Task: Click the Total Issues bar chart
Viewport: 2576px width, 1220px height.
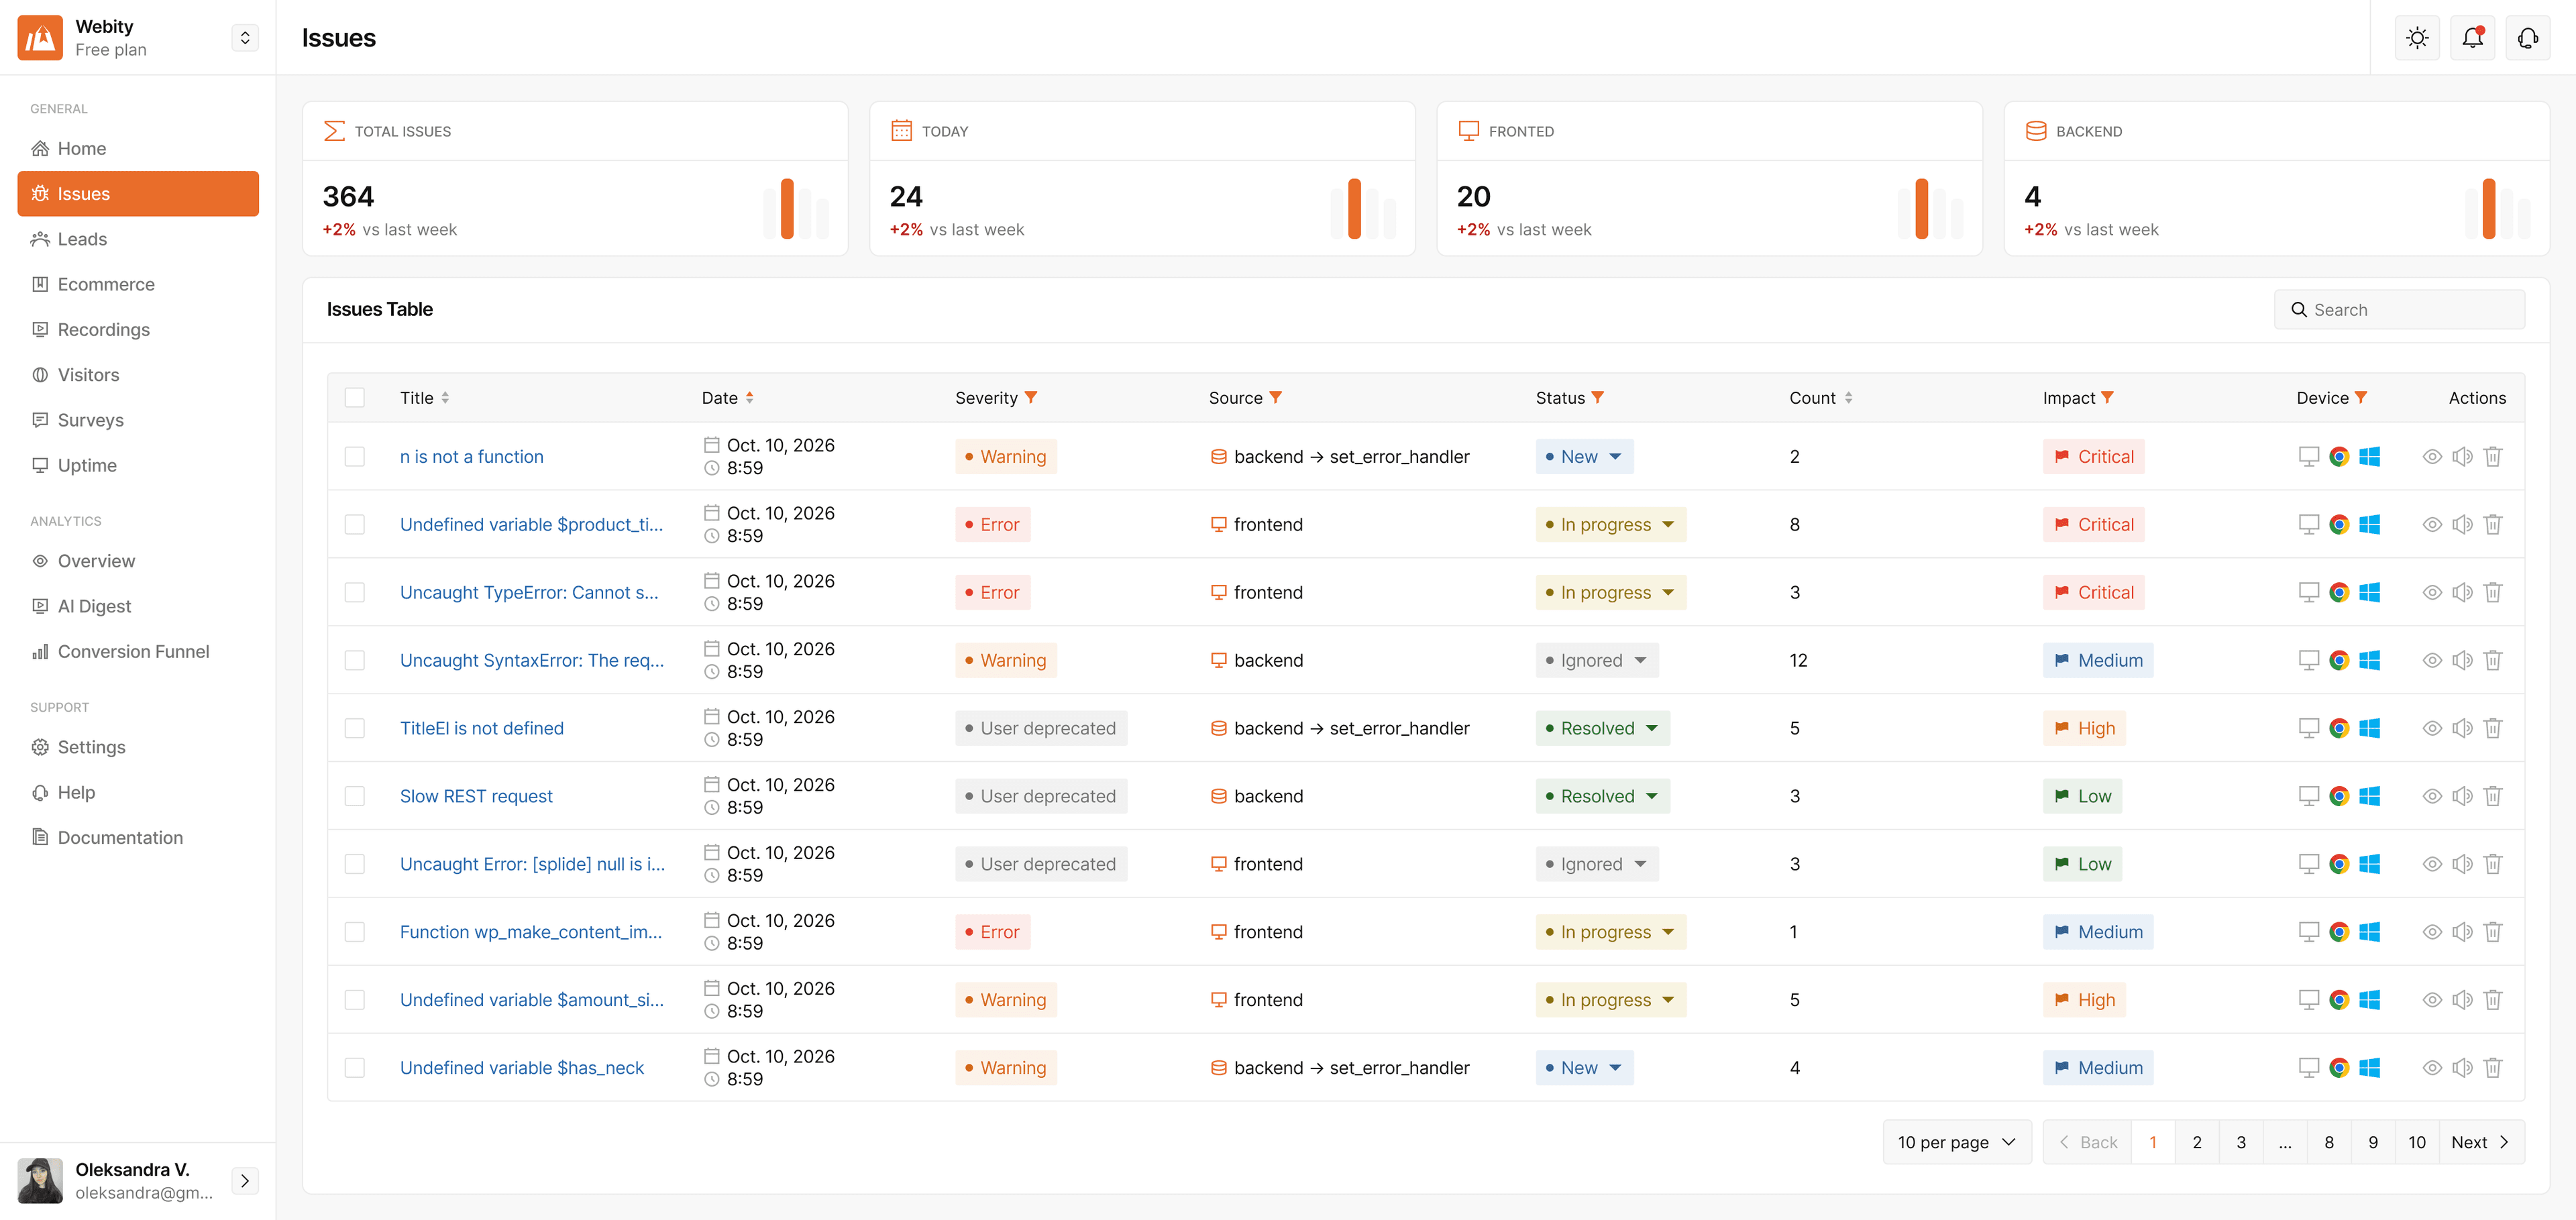Action: (796, 208)
